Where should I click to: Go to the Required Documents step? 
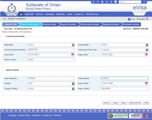(x=69, y=24)
